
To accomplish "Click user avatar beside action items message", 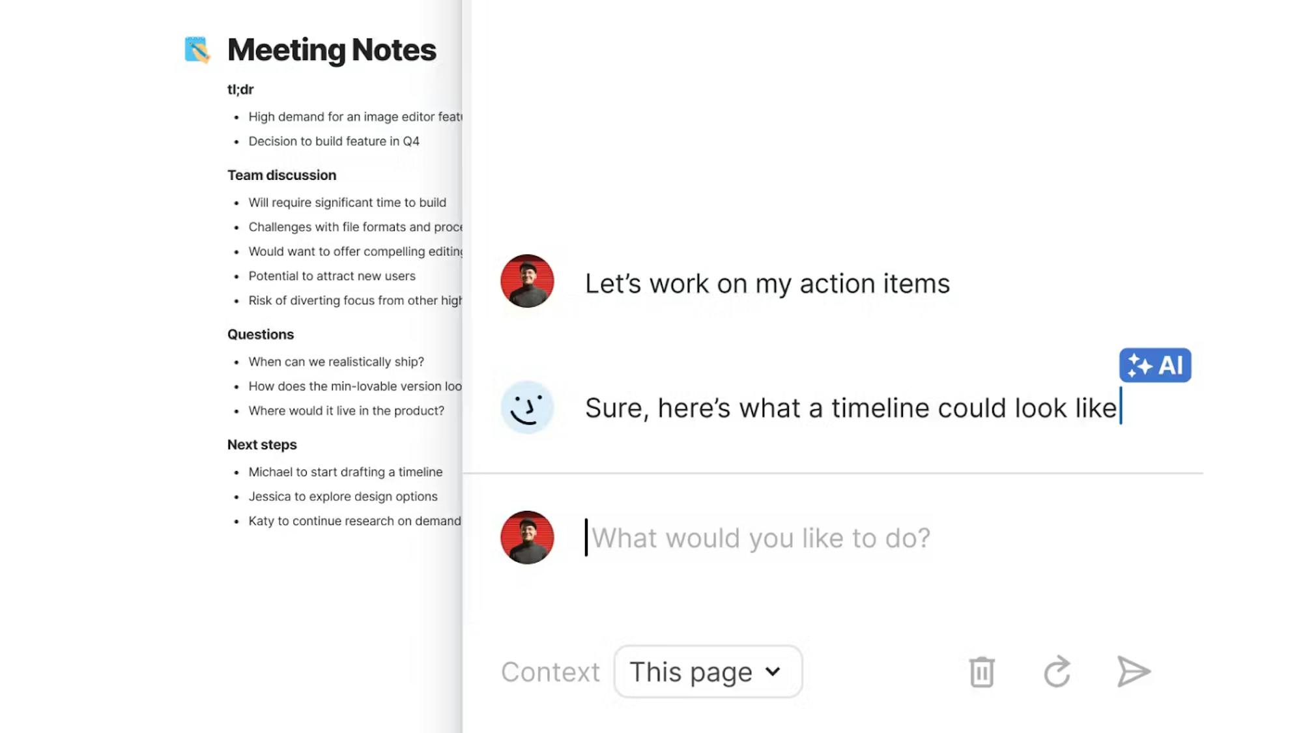I will pyautogui.click(x=527, y=281).
